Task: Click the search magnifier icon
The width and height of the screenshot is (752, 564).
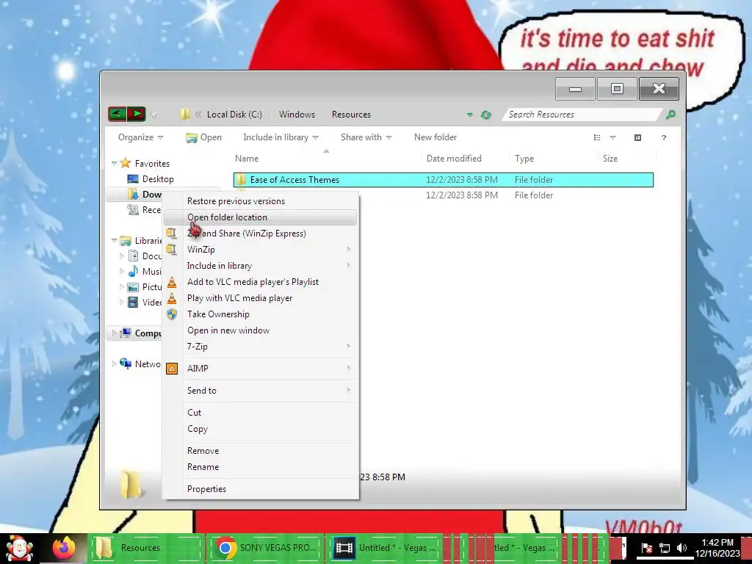Action: (670, 115)
